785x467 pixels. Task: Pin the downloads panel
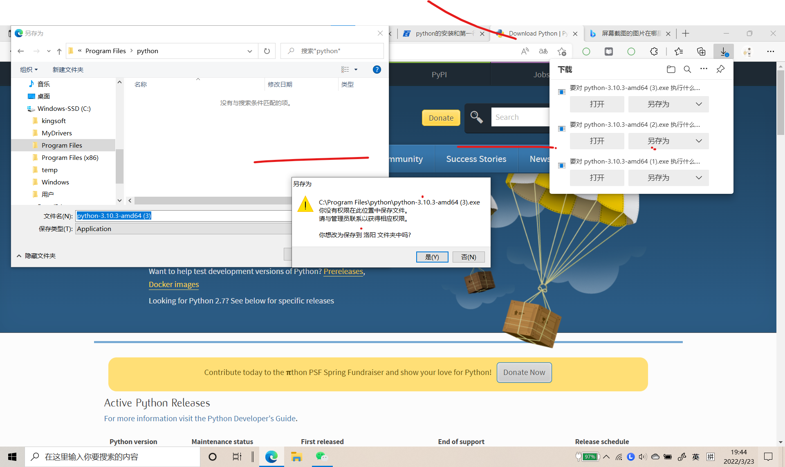[x=720, y=69]
